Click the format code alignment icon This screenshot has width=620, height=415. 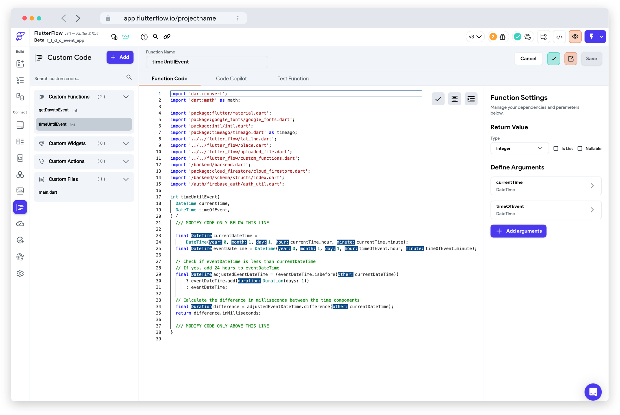pos(454,99)
